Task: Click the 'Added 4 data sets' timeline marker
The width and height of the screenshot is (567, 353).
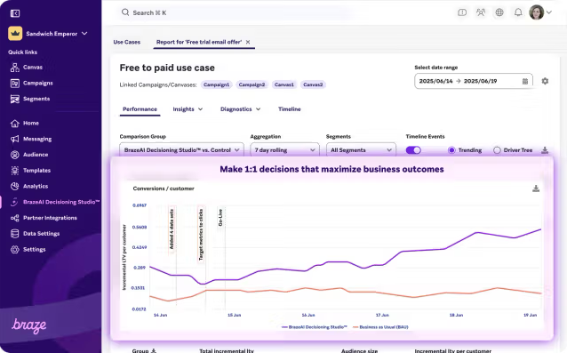Action: [x=172, y=229]
